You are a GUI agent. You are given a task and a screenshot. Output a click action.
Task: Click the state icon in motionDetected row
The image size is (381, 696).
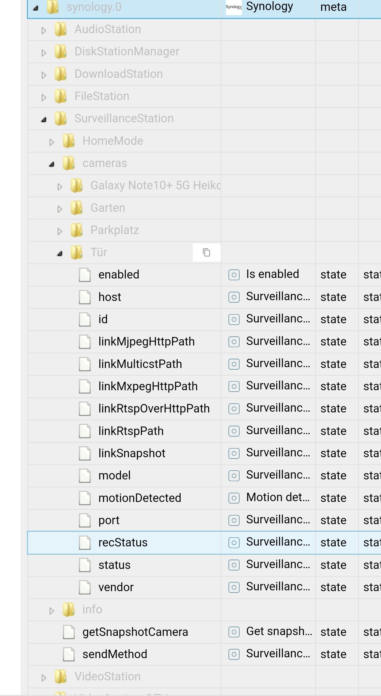(234, 498)
